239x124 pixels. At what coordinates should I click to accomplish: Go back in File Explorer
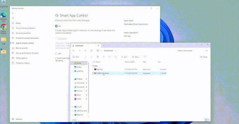coord(74,51)
